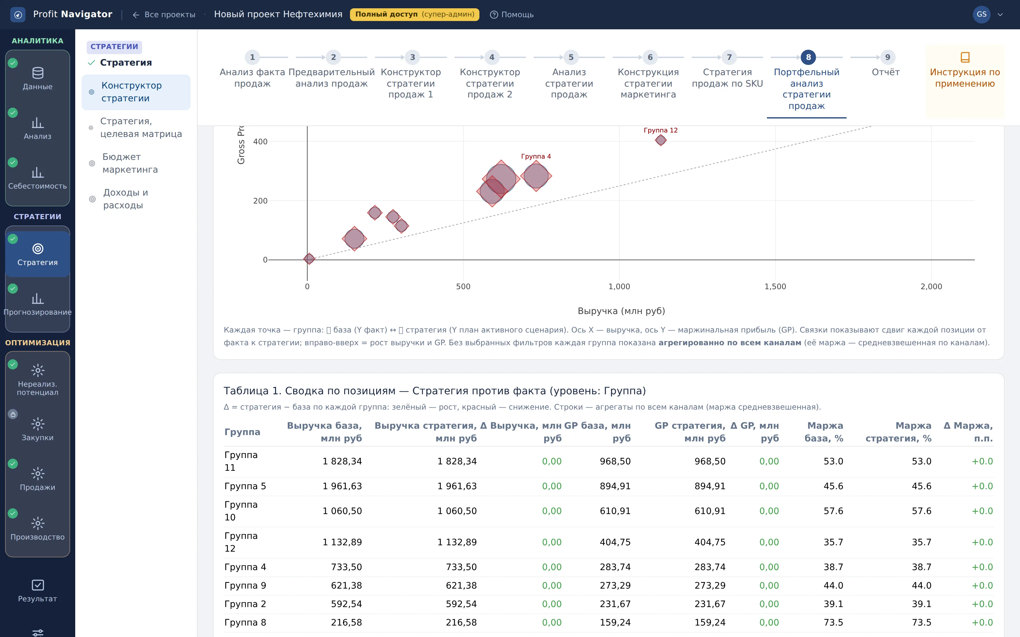Screen dimensions: 1020x637
Task: Go to step 6 Конструкция стратегии маркетинга
Action: pos(648,75)
